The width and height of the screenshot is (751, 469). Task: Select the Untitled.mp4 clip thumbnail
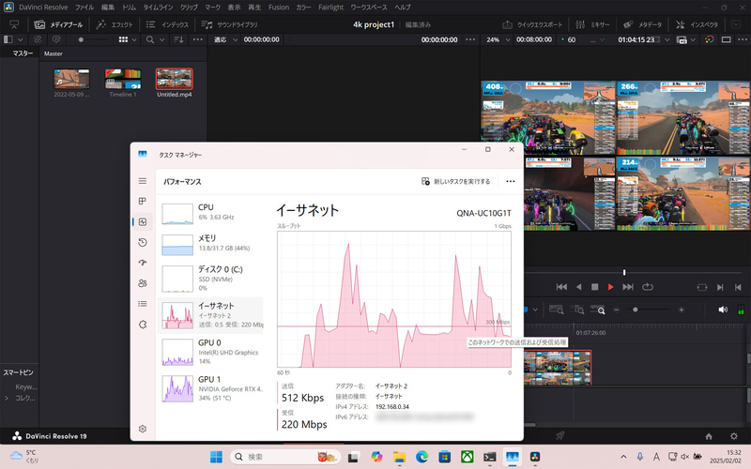175,79
